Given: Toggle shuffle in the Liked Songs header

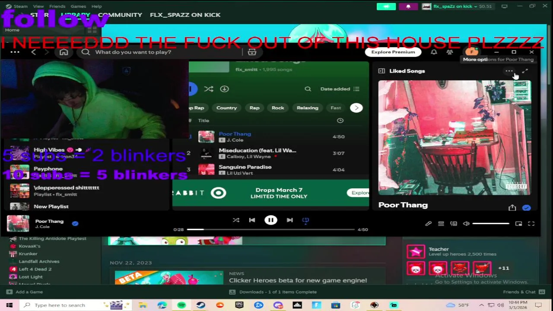Looking at the screenshot, I should click(x=209, y=89).
